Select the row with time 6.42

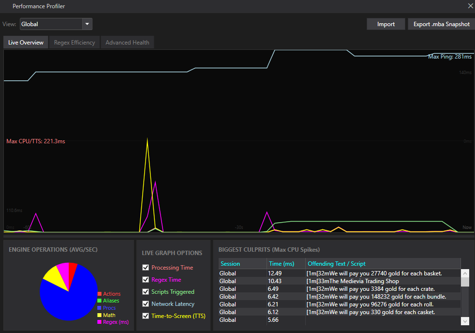tap(339, 297)
